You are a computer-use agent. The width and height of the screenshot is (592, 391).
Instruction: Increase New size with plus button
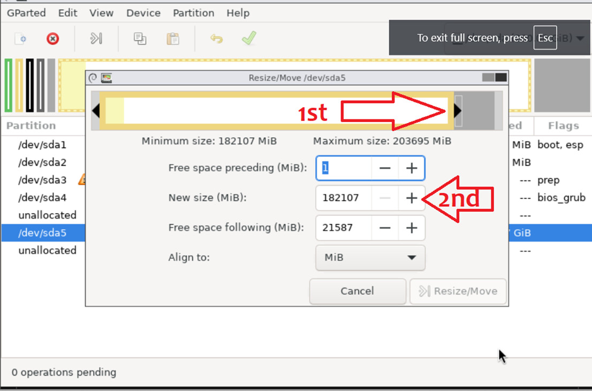[x=412, y=198]
